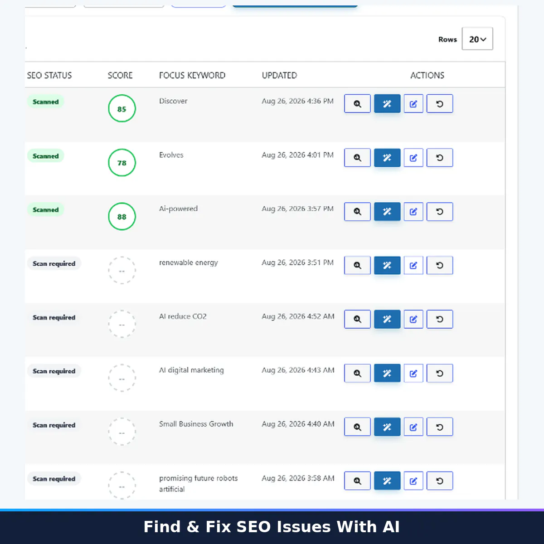Reset the Small Business Growth row
This screenshot has width=544, height=544.
[440, 427]
